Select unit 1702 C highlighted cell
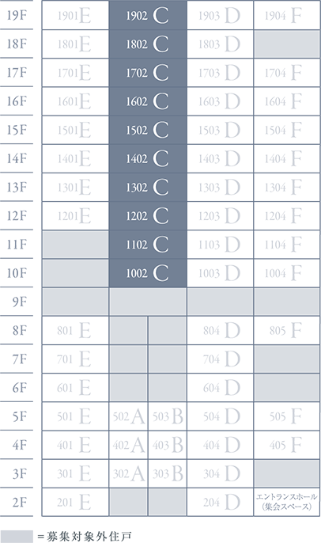Image resolution: width=321 pixels, height=543 pixels. pos(148,73)
